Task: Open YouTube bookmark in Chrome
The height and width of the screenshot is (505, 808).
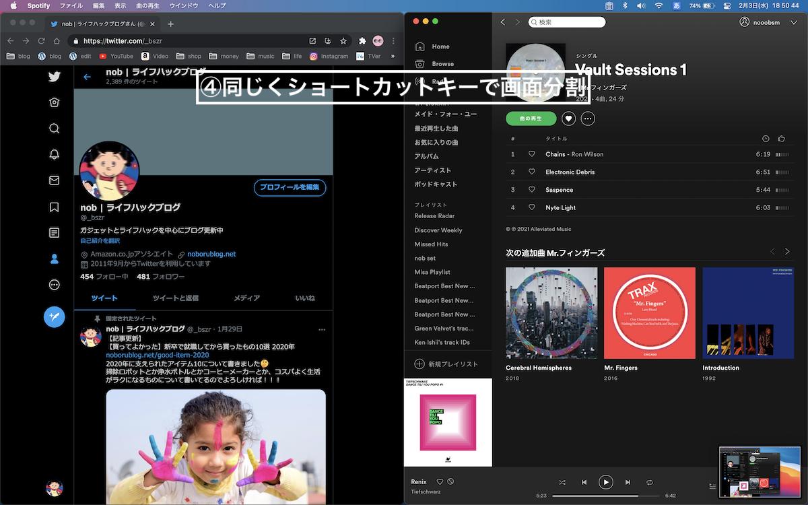Action: pos(116,57)
